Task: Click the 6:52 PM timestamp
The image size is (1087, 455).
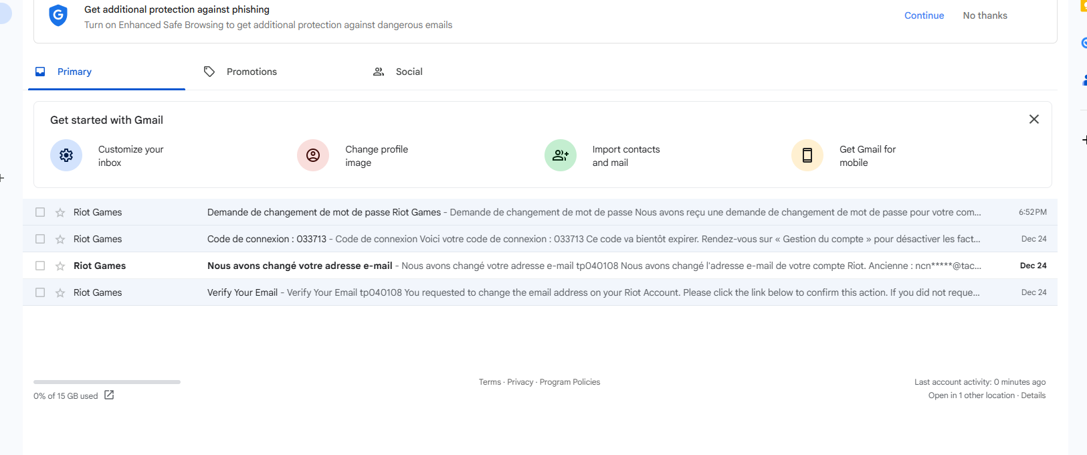Action: click(x=1032, y=212)
